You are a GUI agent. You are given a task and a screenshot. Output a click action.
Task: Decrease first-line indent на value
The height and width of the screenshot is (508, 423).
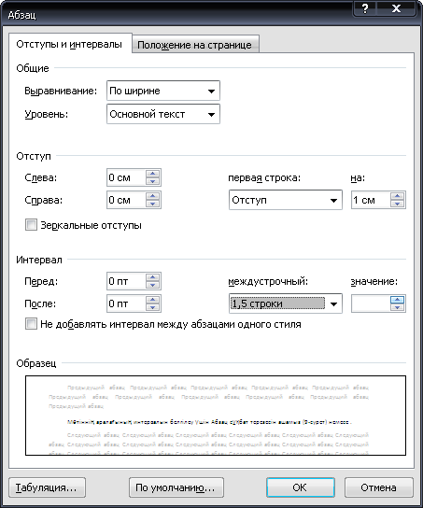(x=397, y=204)
